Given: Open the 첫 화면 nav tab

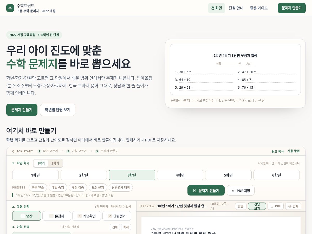Looking at the screenshot, I should (x=217, y=8).
